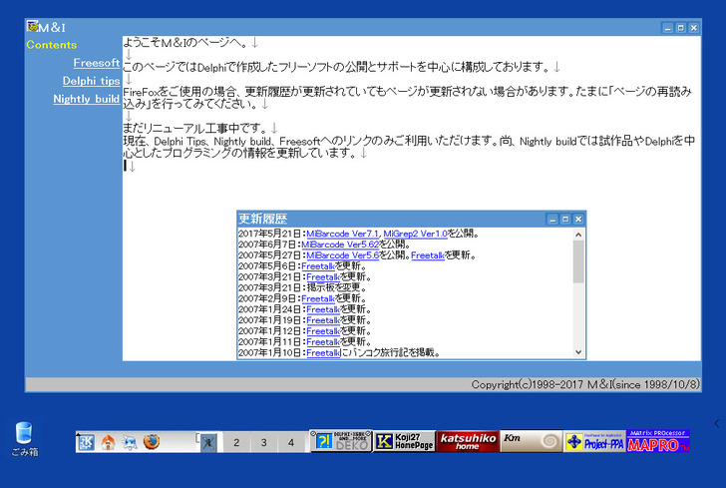The height and width of the screenshot is (488, 726).
Task: Click the home icon in the taskbar
Action: coord(108,442)
